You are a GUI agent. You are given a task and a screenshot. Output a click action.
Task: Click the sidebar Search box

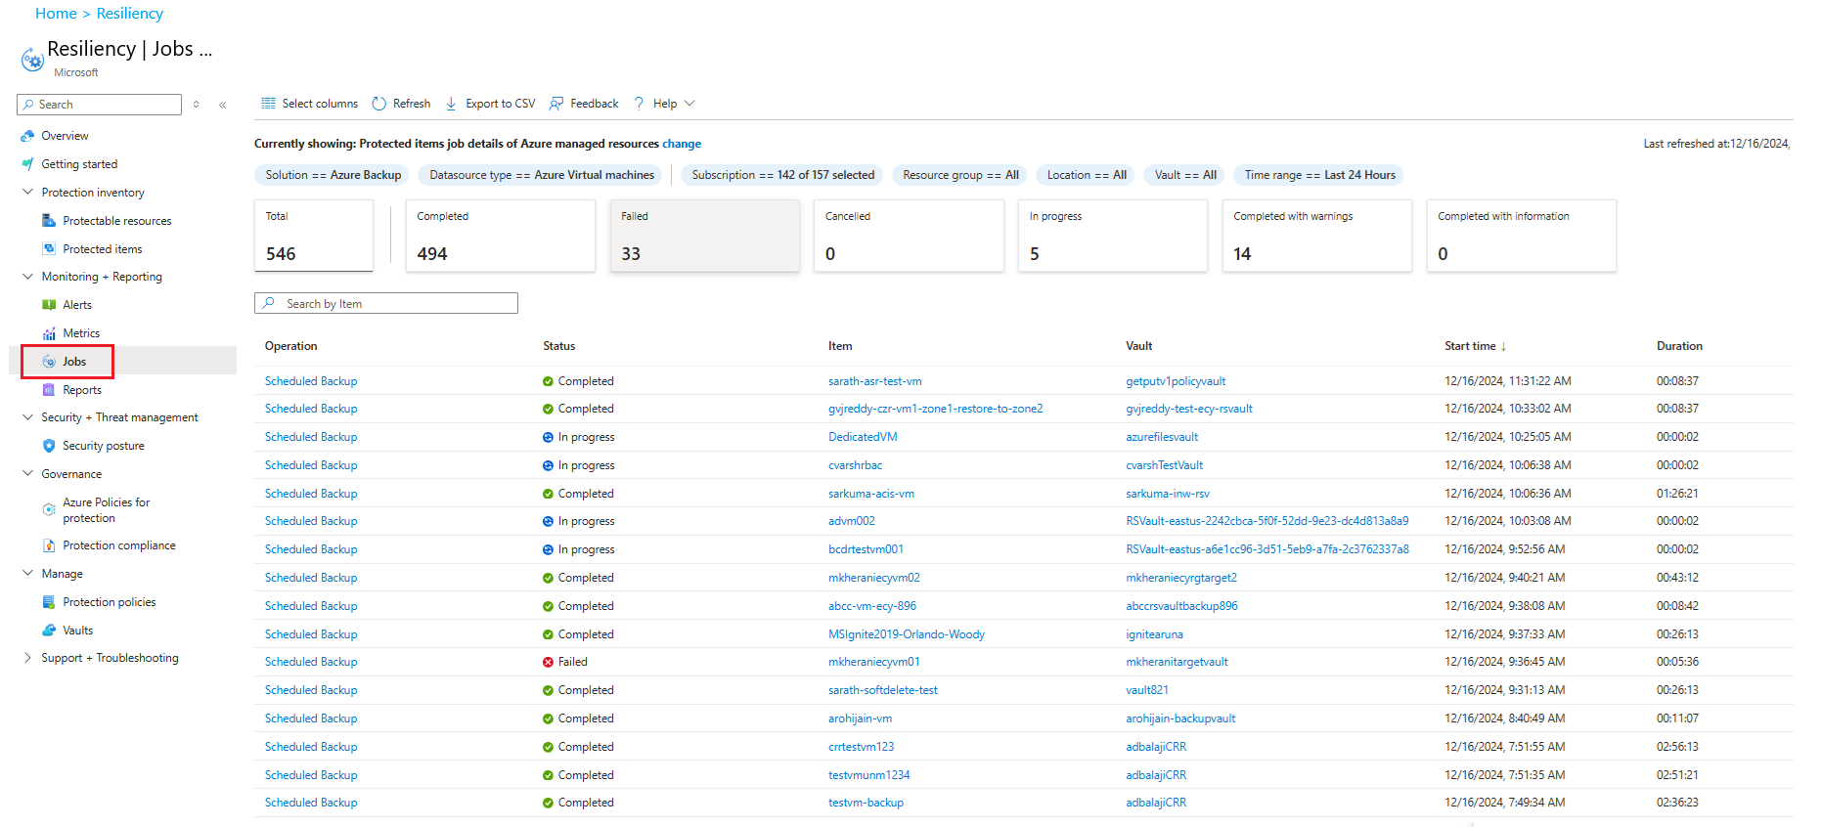[99, 105]
